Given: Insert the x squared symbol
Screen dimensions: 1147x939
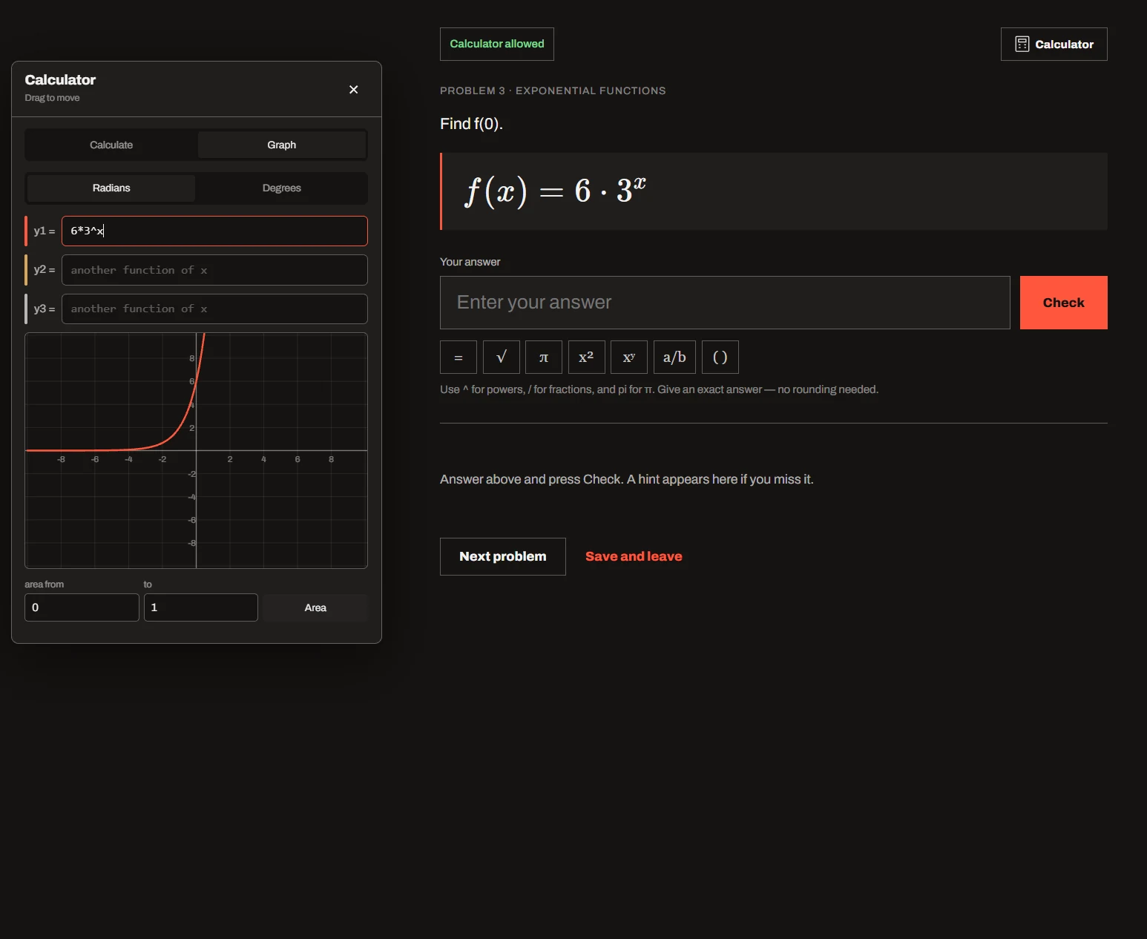Looking at the screenshot, I should 587,357.
